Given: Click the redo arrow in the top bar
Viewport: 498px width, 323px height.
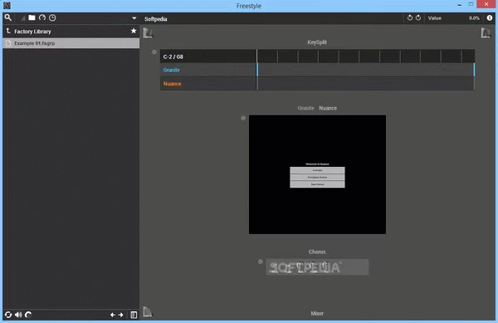Looking at the screenshot, I should click(418, 17).
